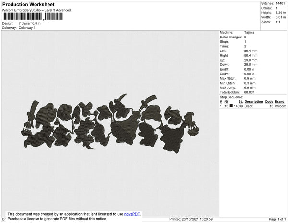Screen dimensions: 288x223
Task: Click the barcode under the header
Action: click(33, 16)
